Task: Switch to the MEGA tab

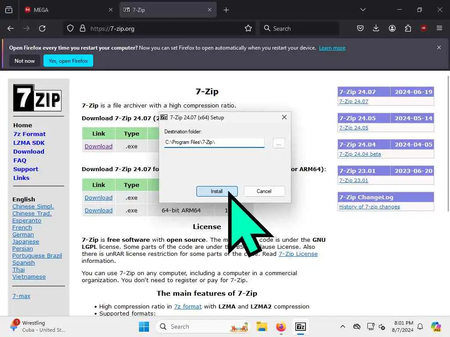Action: point(68,10)
